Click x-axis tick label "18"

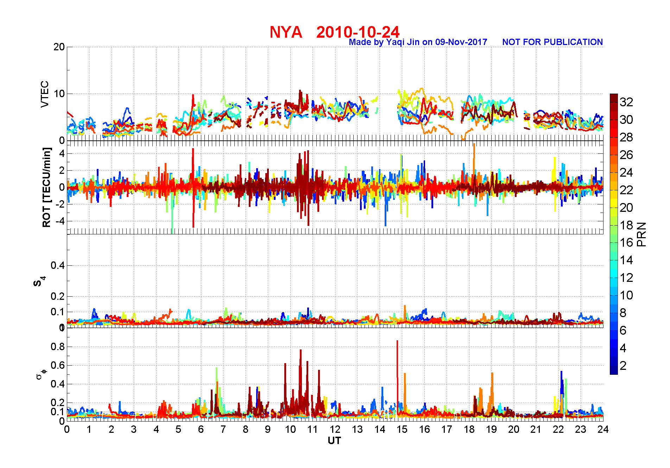tap(469, 429)
